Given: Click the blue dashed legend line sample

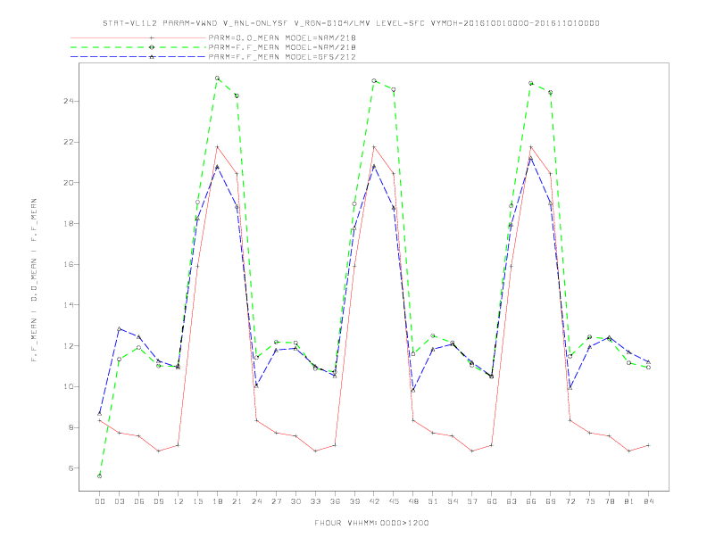Looking at the screenshot, I should [138, 57].
